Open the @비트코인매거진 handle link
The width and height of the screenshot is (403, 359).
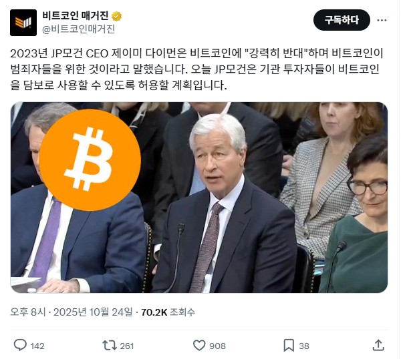pyautogui.click(x=78, y=29)
